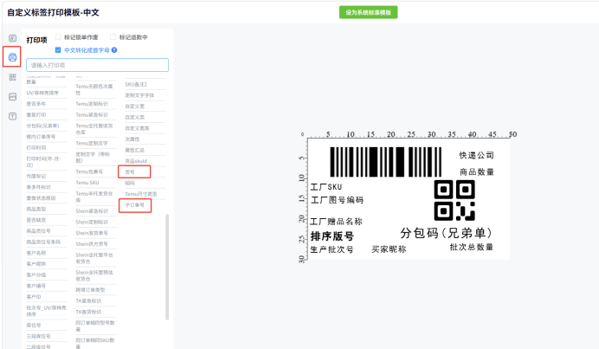Viewport: 599px width, 349px height.
Task: Open the top text-field sidebar icon
Action: click(x=12, y=38)
